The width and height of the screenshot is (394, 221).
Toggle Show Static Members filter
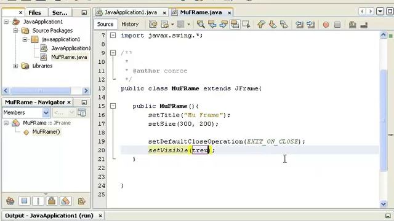tap(38, 201)
